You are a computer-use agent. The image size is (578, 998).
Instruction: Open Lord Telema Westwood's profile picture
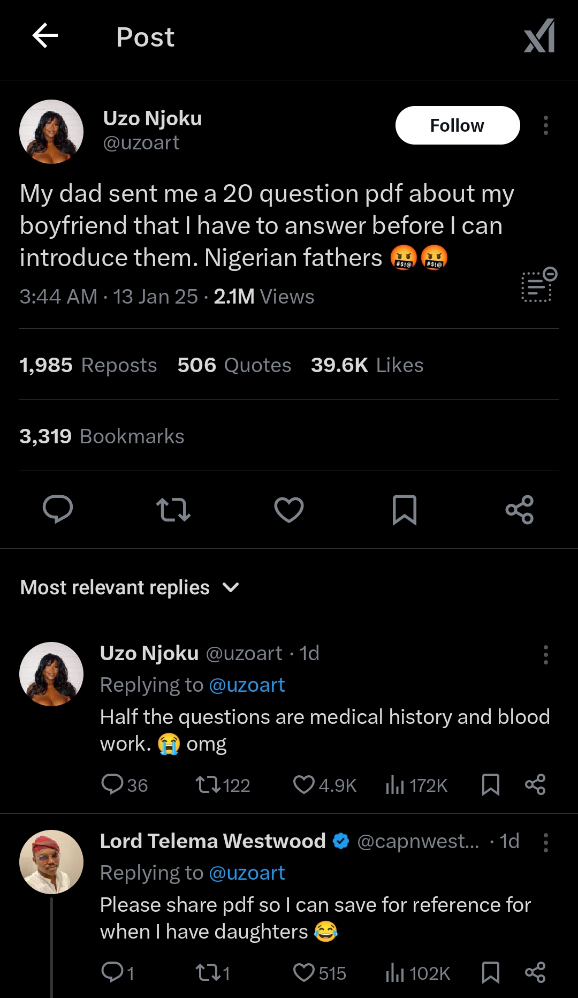[x=51, y=862]
